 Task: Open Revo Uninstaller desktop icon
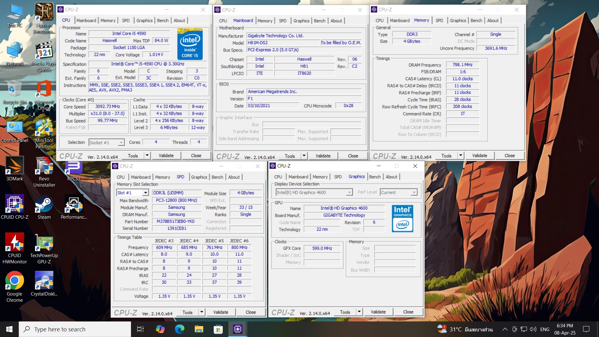[44, 172]
